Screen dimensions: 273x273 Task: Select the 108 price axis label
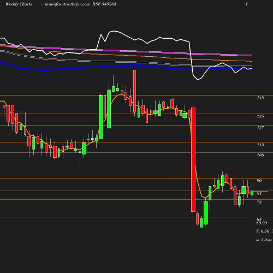pos(260,155)
